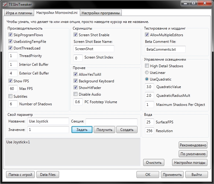
Task: Focus the Beta Comment File field
Action: point(165,49)
